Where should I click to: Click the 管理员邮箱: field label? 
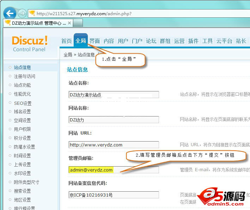click(x=81, y=158)
